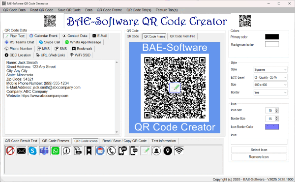The width and height of the screenshot is (295, 182).
Task: Select the WiFi signal icon
Action: click(x=179, y=151)
